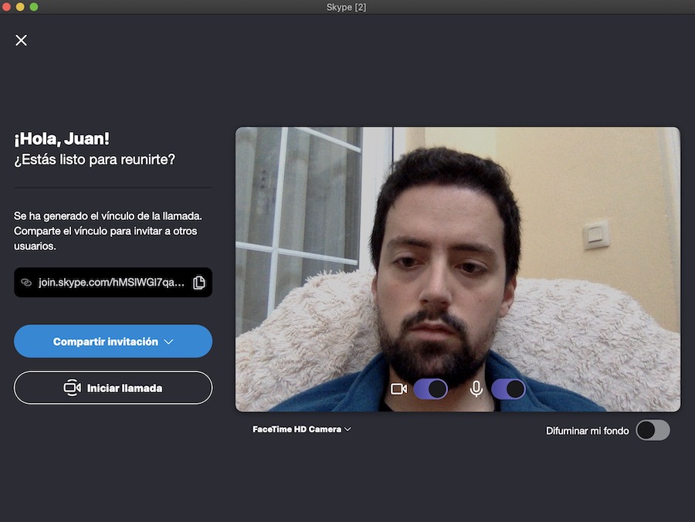
Task: Select the join.skype.com link field
Action: 111,283
